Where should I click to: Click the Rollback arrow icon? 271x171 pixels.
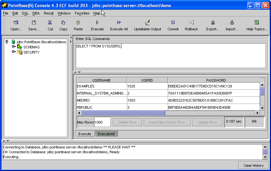pyautogui.click(x=191, y=23)
